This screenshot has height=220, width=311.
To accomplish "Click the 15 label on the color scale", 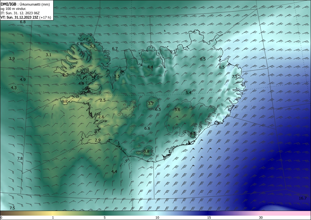I will click(x=209, y=218).
